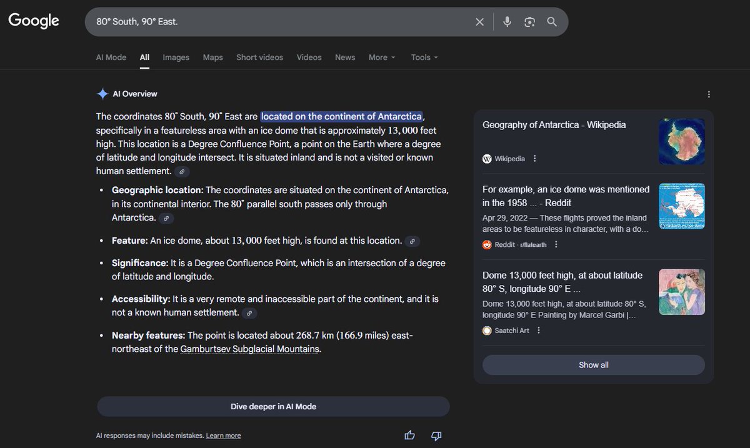Clear the search query with X icon
The height and width of the screenshot is (448, 750).
479,22
